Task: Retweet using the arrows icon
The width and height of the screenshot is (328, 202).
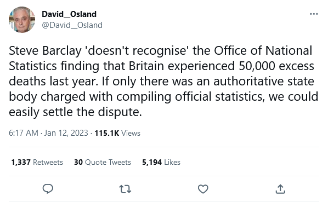Action: click(x=125, y=189)
